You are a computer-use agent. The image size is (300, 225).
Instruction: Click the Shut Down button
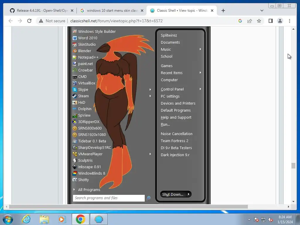click(173, 194)
